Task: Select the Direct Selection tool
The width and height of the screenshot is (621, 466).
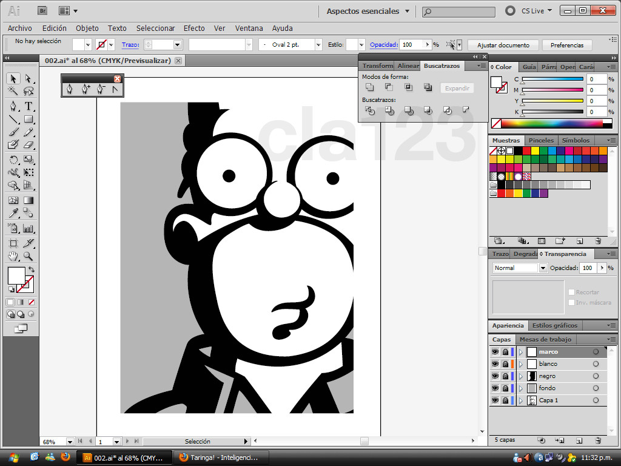Action: click(28, 78)
